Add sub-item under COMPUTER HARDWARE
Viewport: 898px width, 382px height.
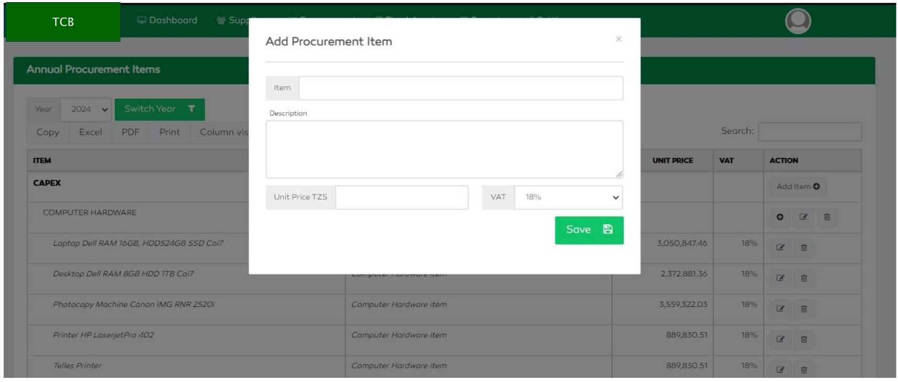[x=780, y=217]
